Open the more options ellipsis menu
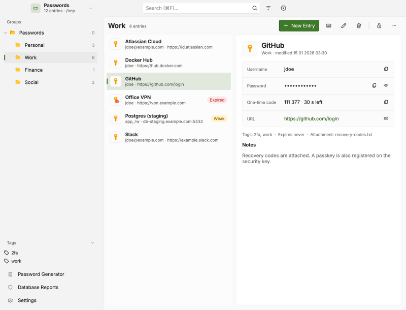Viewport: 406px width, 310px height. [394, 25]
